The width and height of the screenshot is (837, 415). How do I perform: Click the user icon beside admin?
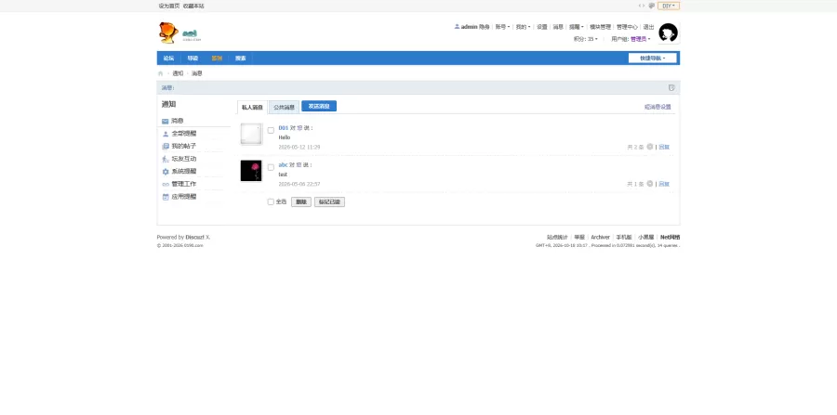457,27
